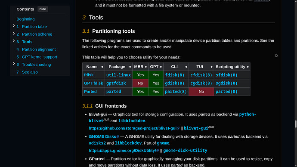
Task: Sort table by MBR column
Action: tap(145, 67)
